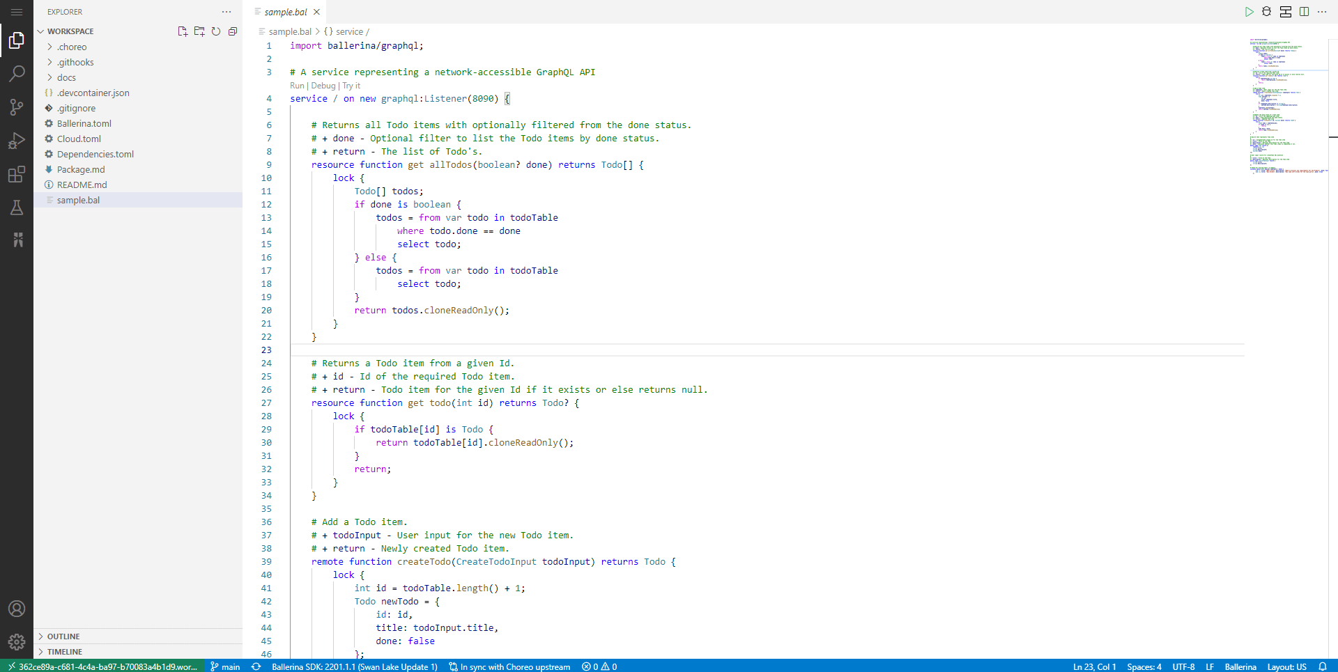Open the Explorer view in activity bar
This screenshot has height=672, width=1338.
[17, 40]
